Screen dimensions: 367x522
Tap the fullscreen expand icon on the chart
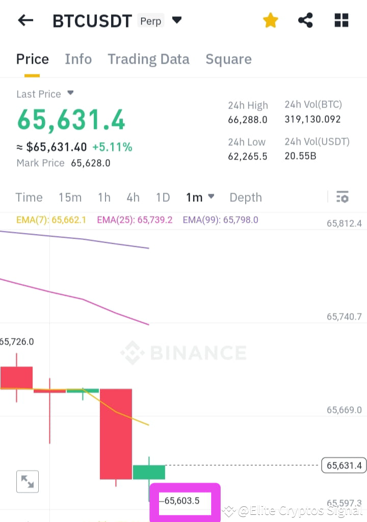click(x=28, y=481)
